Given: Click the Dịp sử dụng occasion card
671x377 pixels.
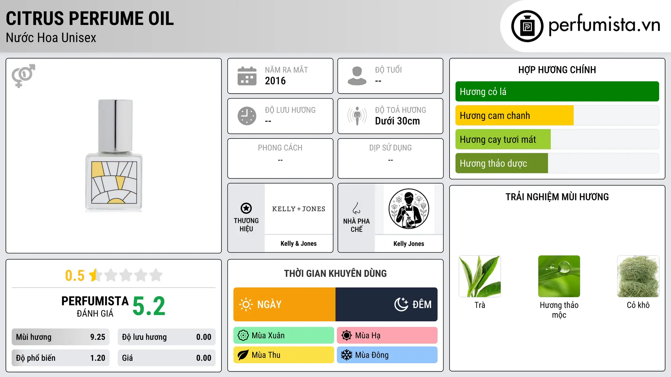Looking at the screenshot, I should click(391, 158).
